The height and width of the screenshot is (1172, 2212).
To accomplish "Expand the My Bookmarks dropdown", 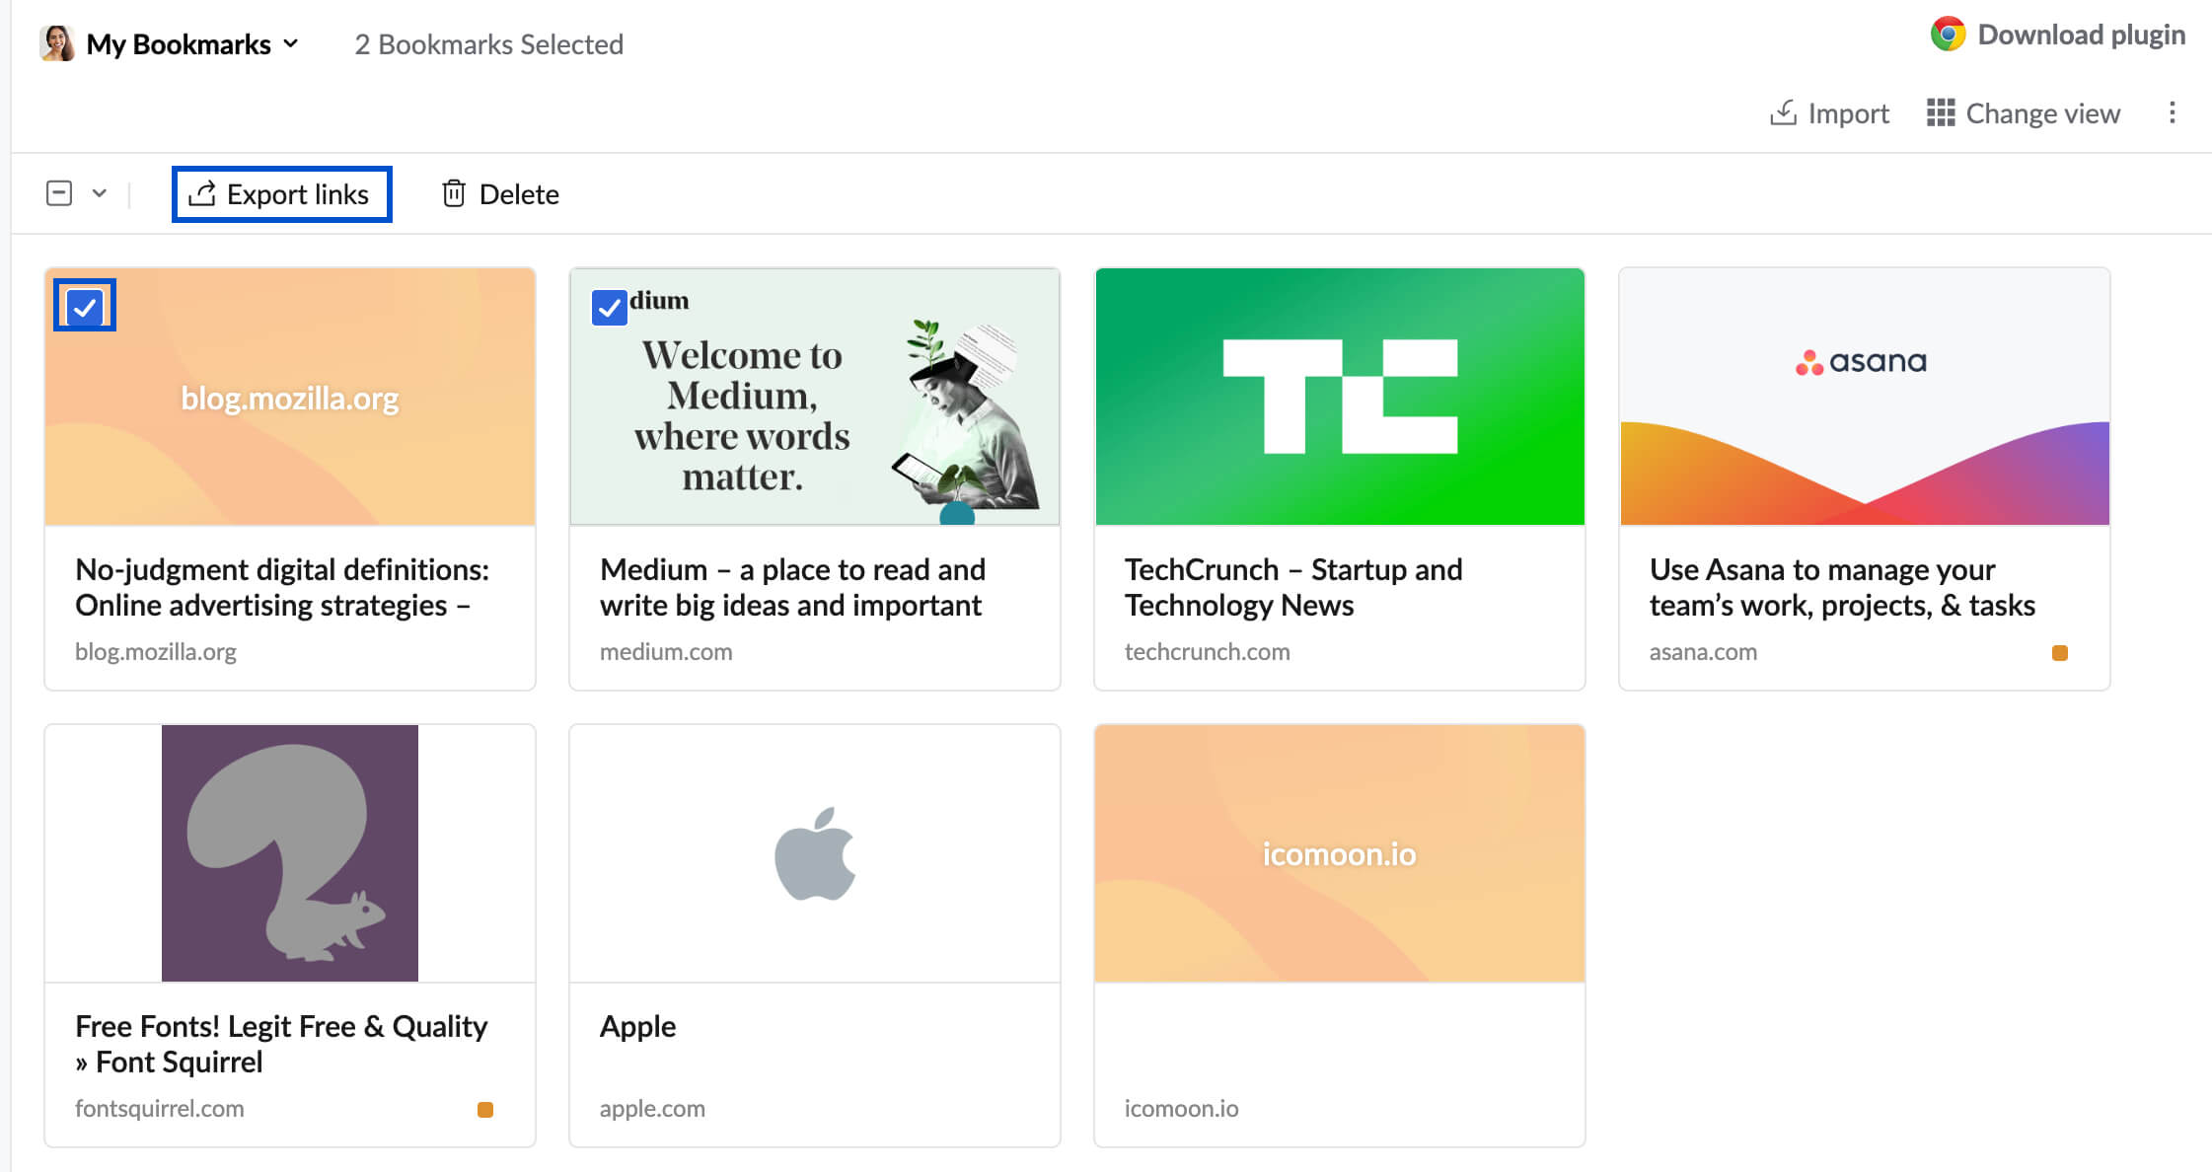I will coord(290,43).
